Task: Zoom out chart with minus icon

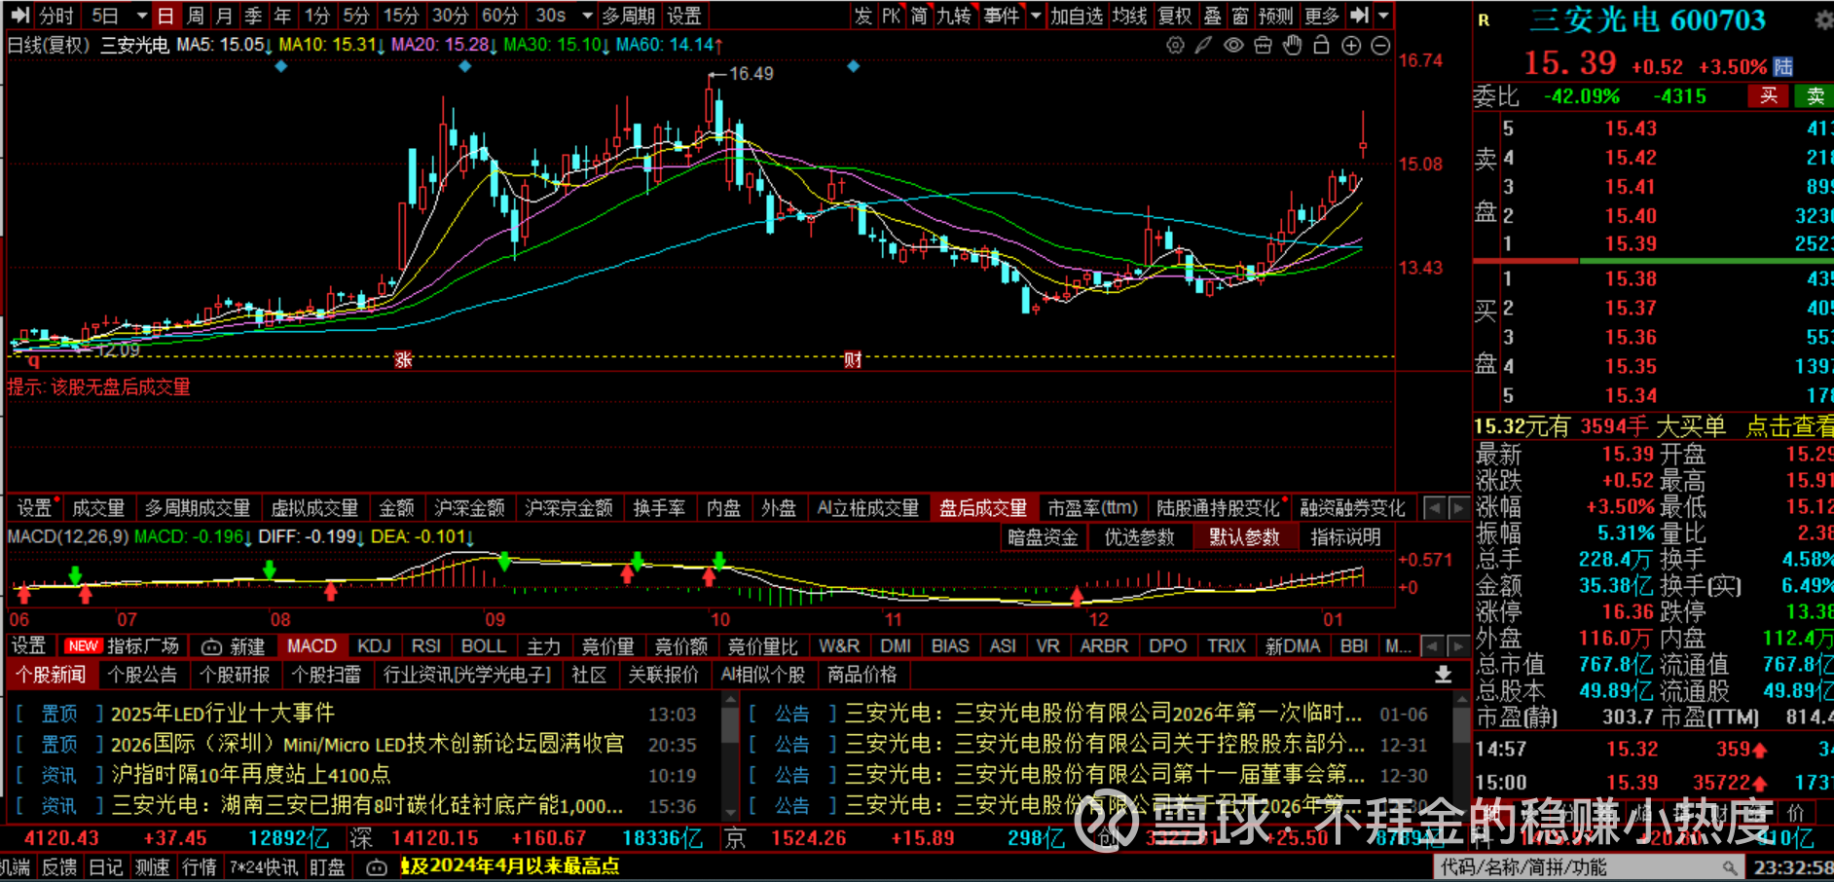Action: point(1380,45)
